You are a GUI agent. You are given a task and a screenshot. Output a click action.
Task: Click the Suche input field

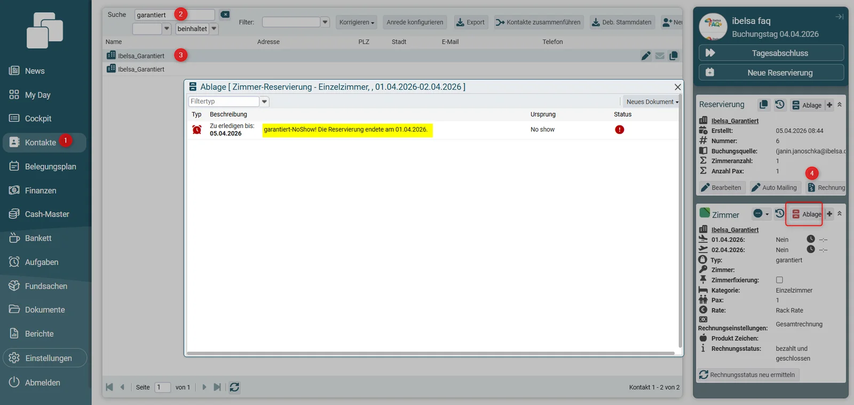(175, 15)
